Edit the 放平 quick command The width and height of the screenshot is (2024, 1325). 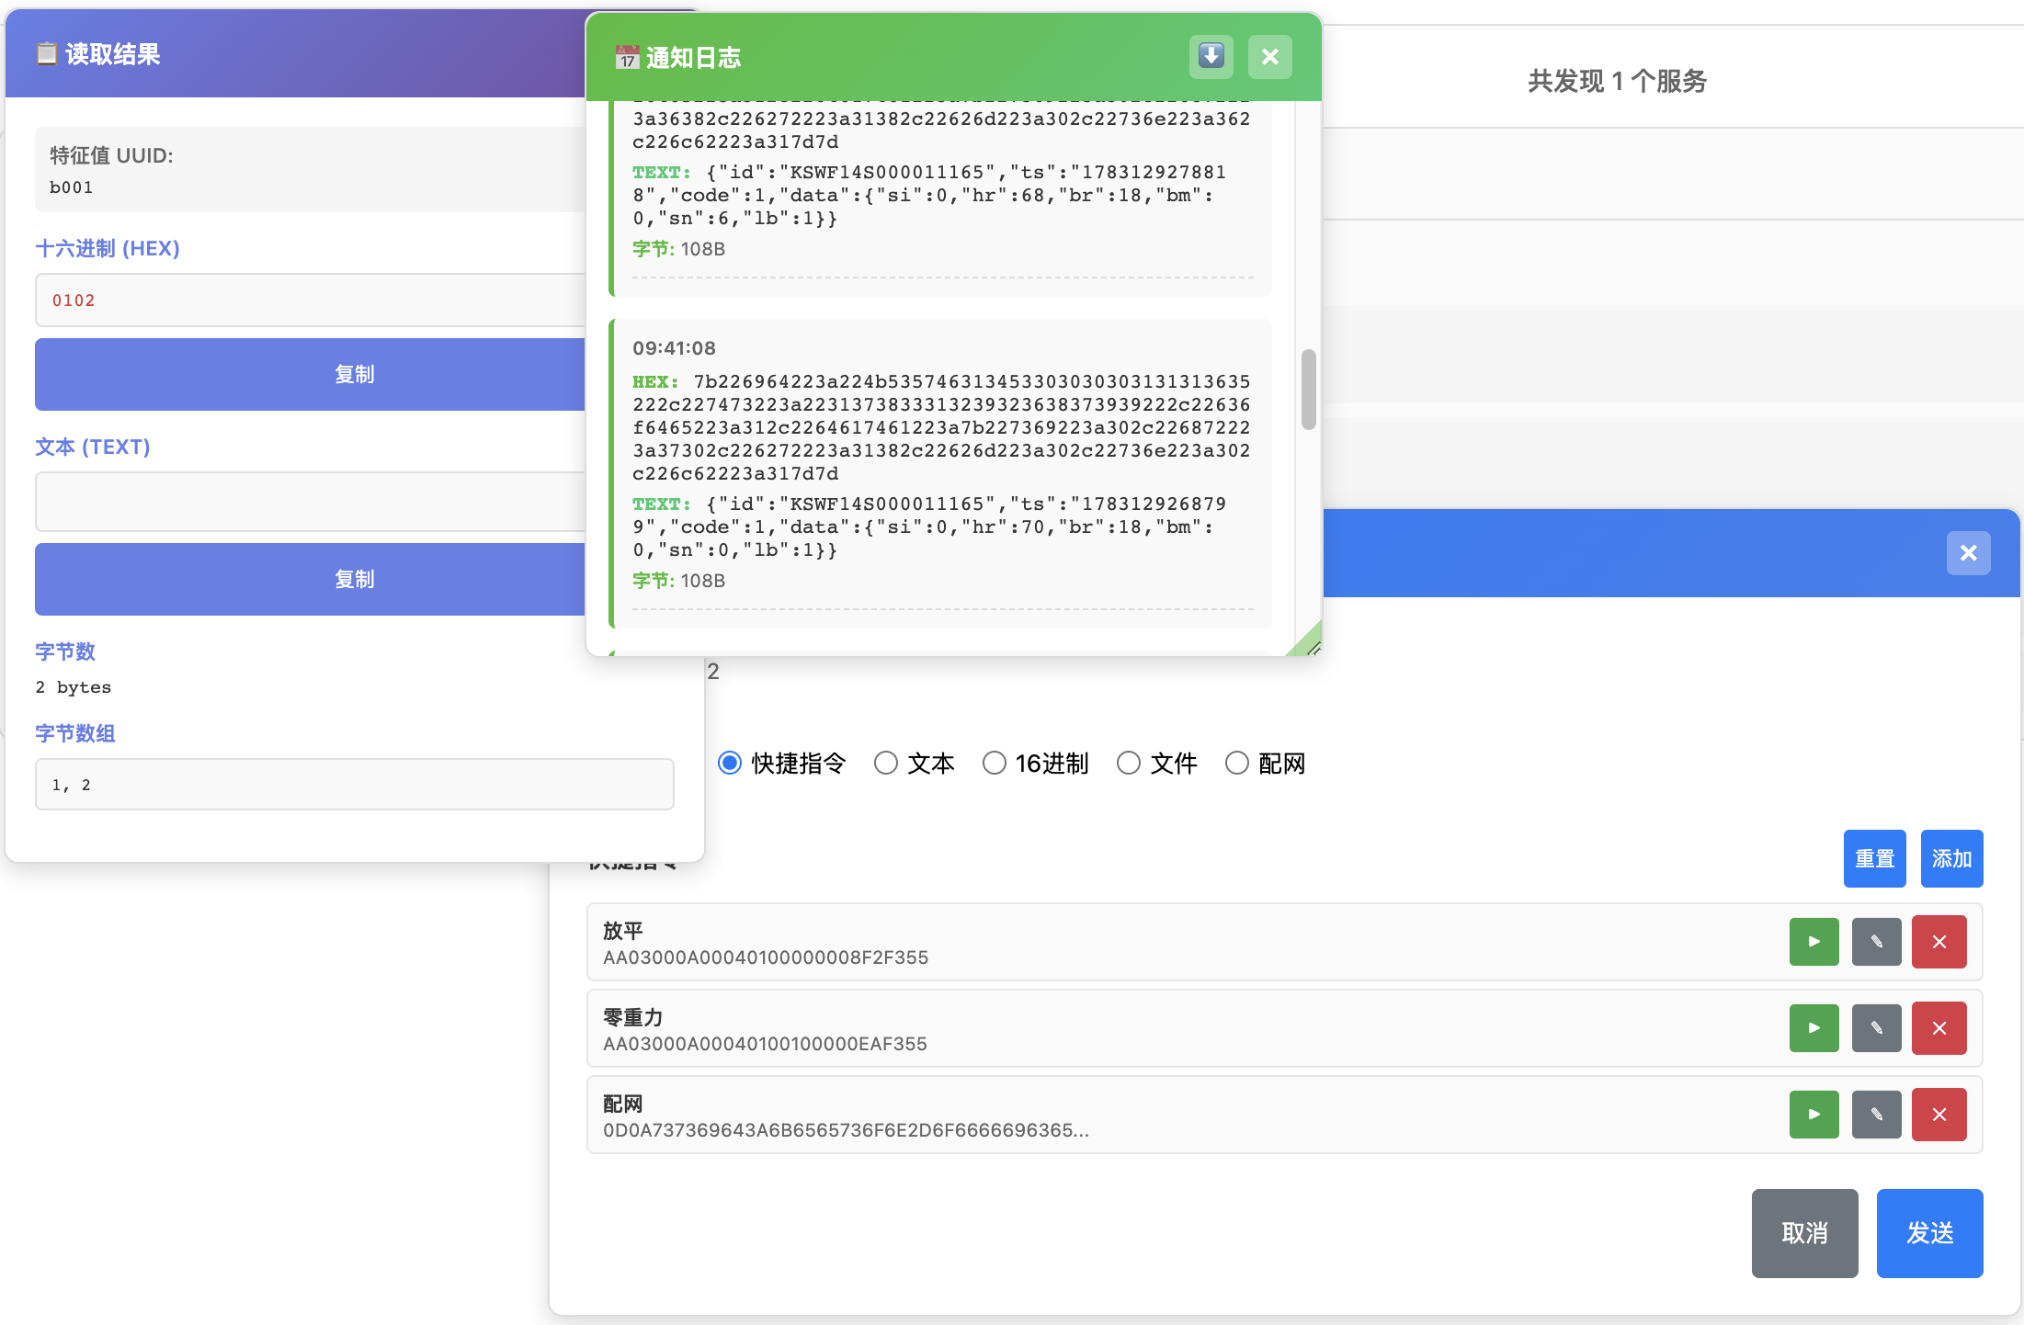point(1876,942)
